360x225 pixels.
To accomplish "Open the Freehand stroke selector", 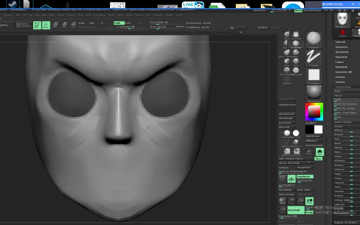I will (314, 58).
